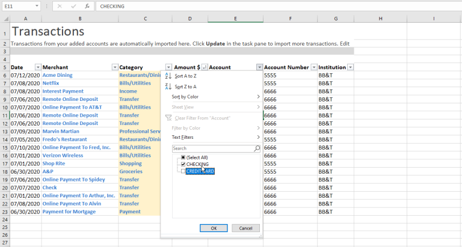Click the Name Box showing E11
The image size is (462, 247).
pos(18,6)
